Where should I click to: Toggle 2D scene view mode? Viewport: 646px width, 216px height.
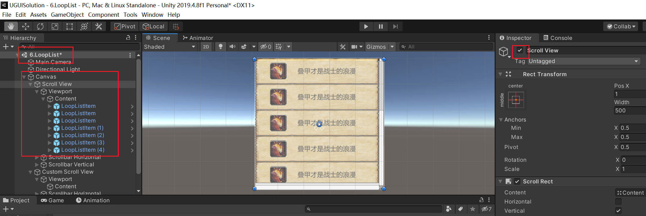[x=206, y=47]
